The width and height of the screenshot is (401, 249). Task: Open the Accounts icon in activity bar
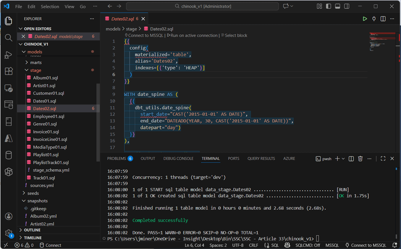coord(8,216)
